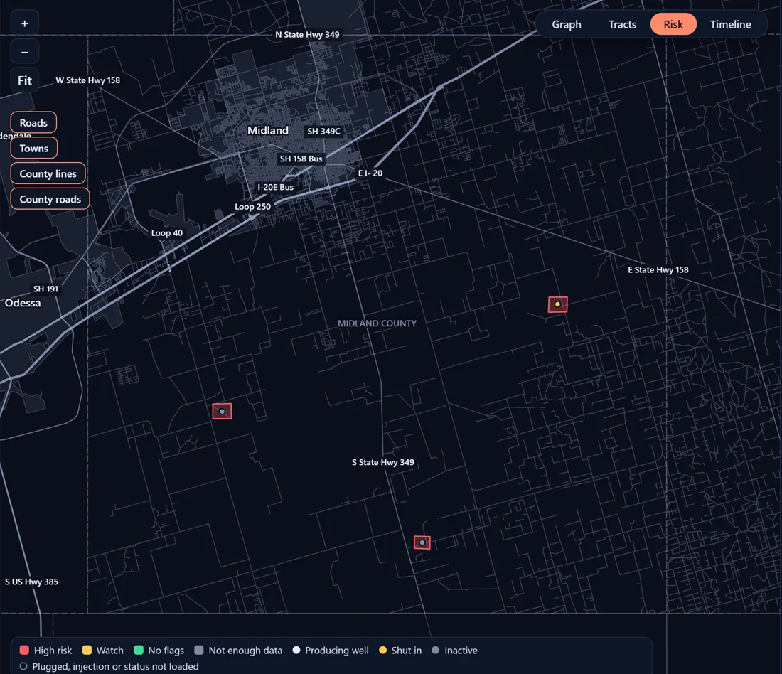
Task: Zoom out with the minus button
Action: (24, 52)
